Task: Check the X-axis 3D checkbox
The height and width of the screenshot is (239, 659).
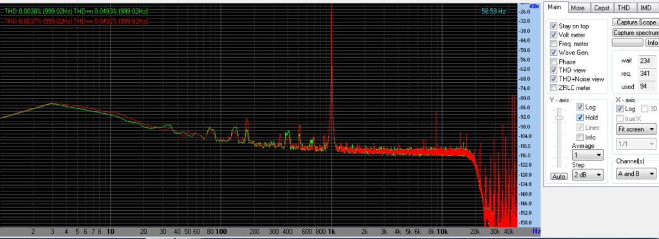Action: [x=644, y=109]
